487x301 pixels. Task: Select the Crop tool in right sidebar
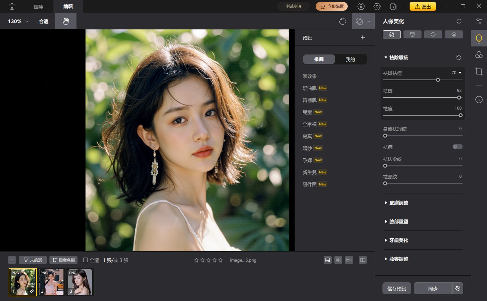479,71
